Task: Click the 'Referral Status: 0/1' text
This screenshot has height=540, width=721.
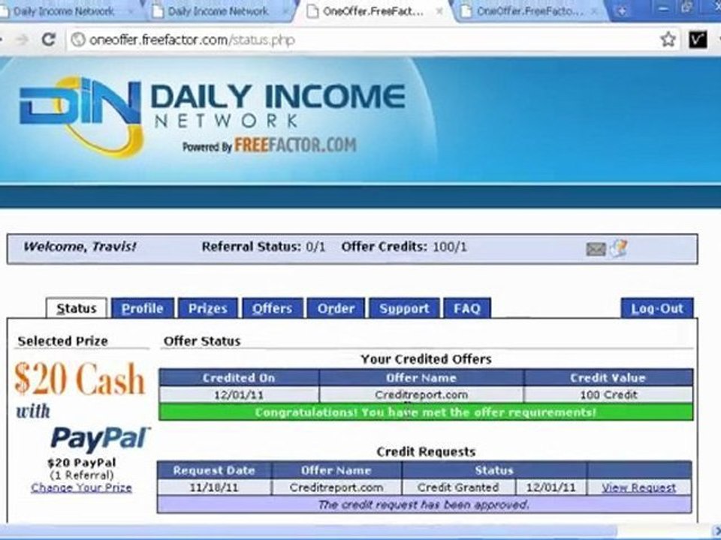Action: point(264,247)
